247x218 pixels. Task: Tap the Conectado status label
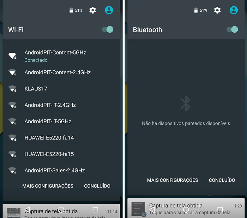point(36,60)
